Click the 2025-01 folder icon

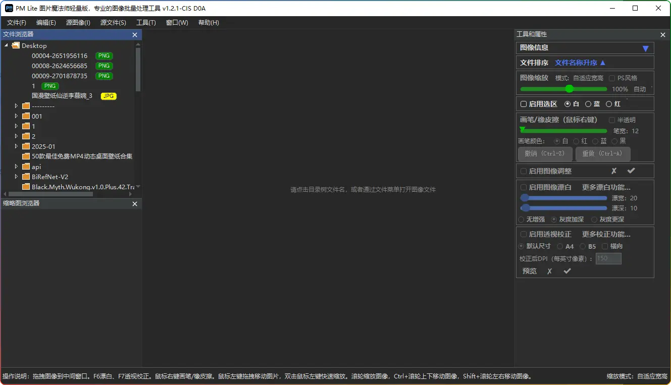(26, 146)
